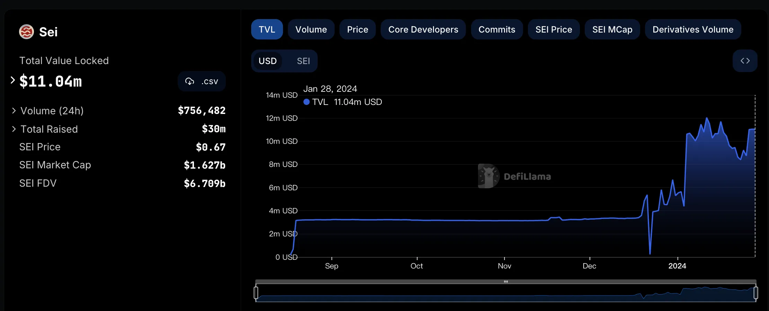769x311 pixels.
Task: Click the SEI FDV label
Action: 38,183
